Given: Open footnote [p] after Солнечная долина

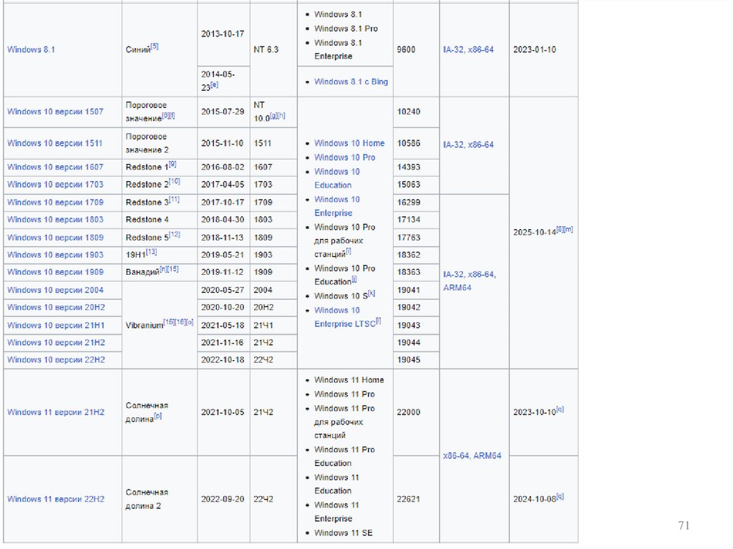Looking at the screenshot, I should [158, 416].
